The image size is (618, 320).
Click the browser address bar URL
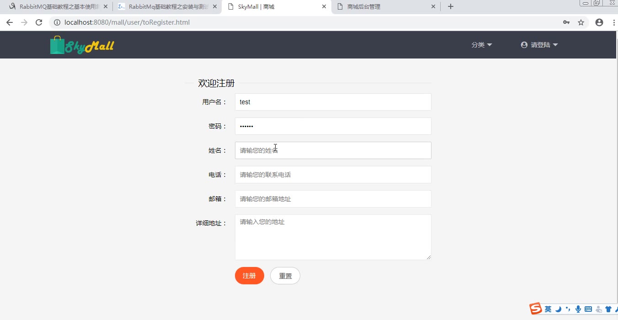coord(127,22)
